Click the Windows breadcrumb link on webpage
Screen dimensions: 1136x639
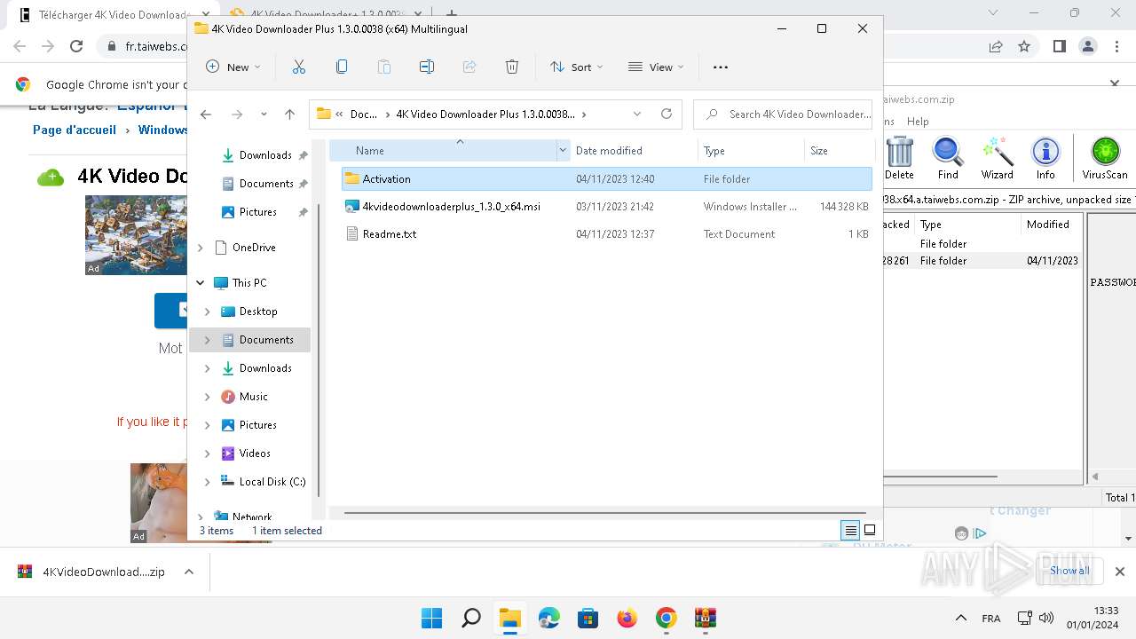[162, 130]
